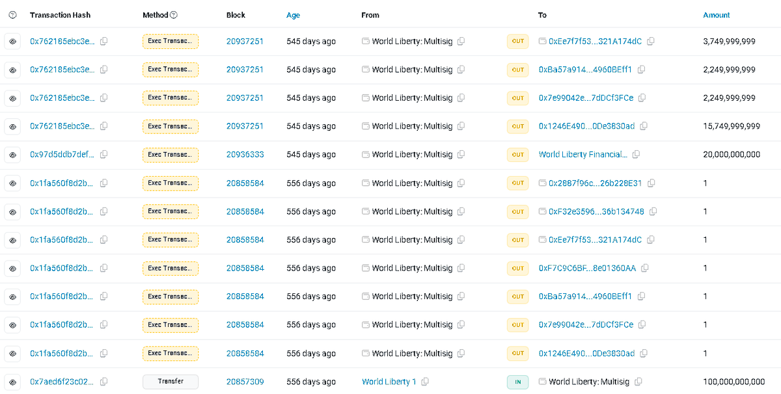Copy 0xEe7f7f53...321A174dC address in the 3,749,999,999 row
The height and width of the screenshot is (394, 781).
651,42
